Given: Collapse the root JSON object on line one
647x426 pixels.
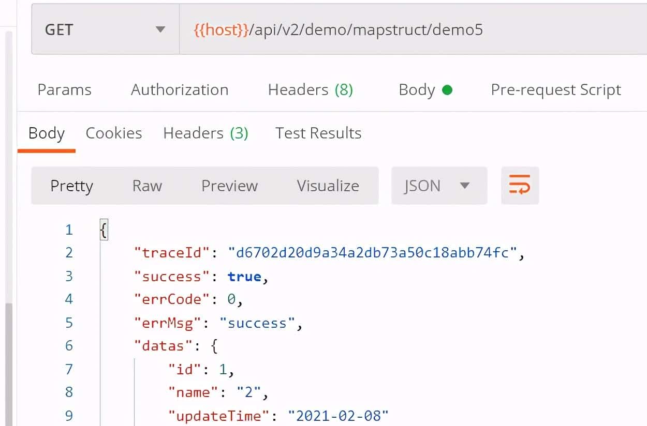Looking at the screenshot, I should (103, 229).
